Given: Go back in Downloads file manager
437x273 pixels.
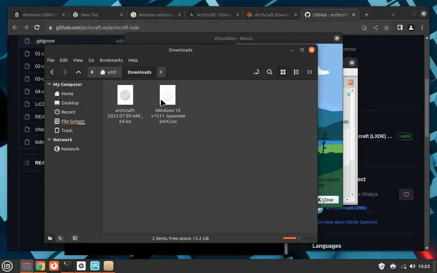Looking at the screenshot, I should [x=52, y=72].
